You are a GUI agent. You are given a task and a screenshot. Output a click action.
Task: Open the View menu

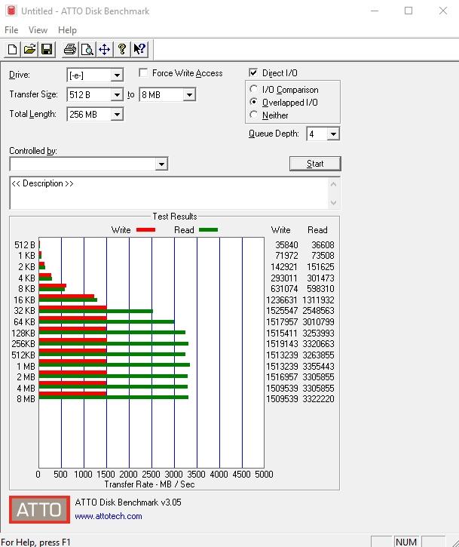(38, 30)
